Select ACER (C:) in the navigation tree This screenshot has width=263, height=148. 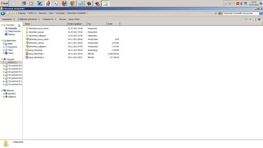[12, 62]
